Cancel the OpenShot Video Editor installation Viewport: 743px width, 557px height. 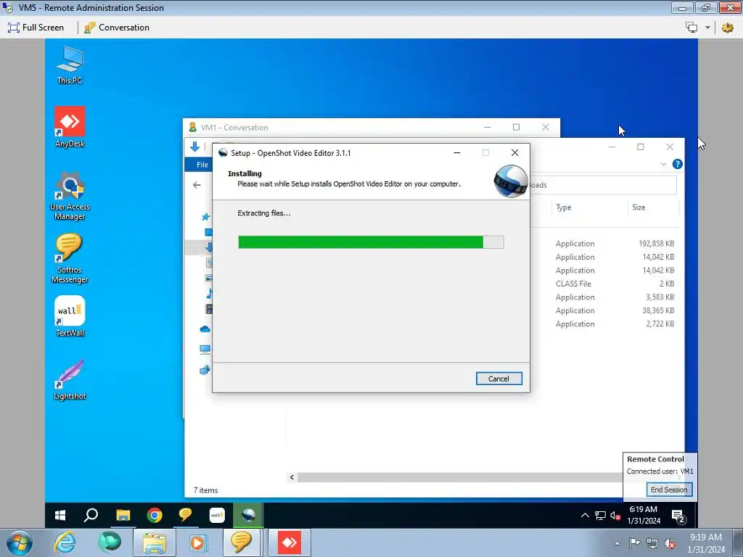[499, 379]
